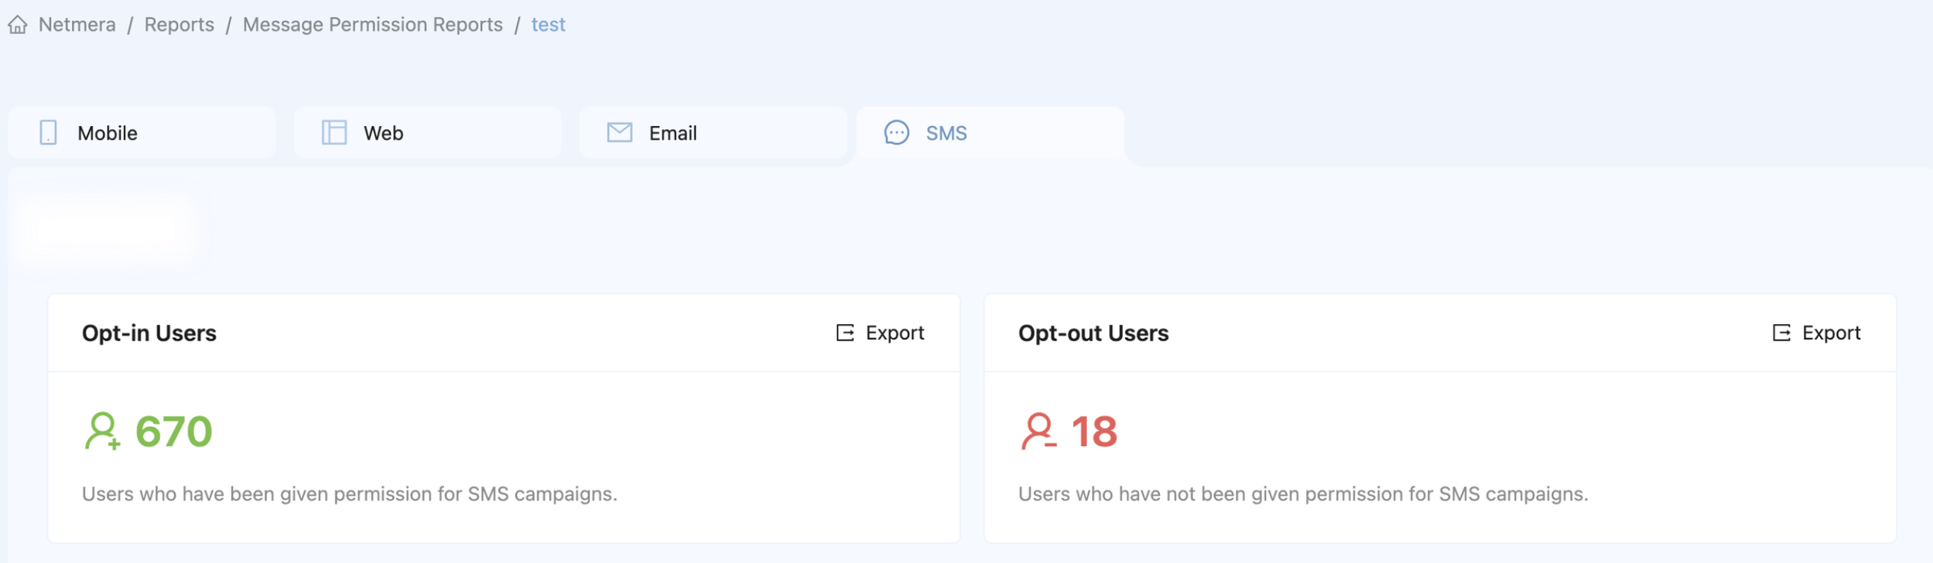Open the Email tab
1933x563 pixels.
713,133
